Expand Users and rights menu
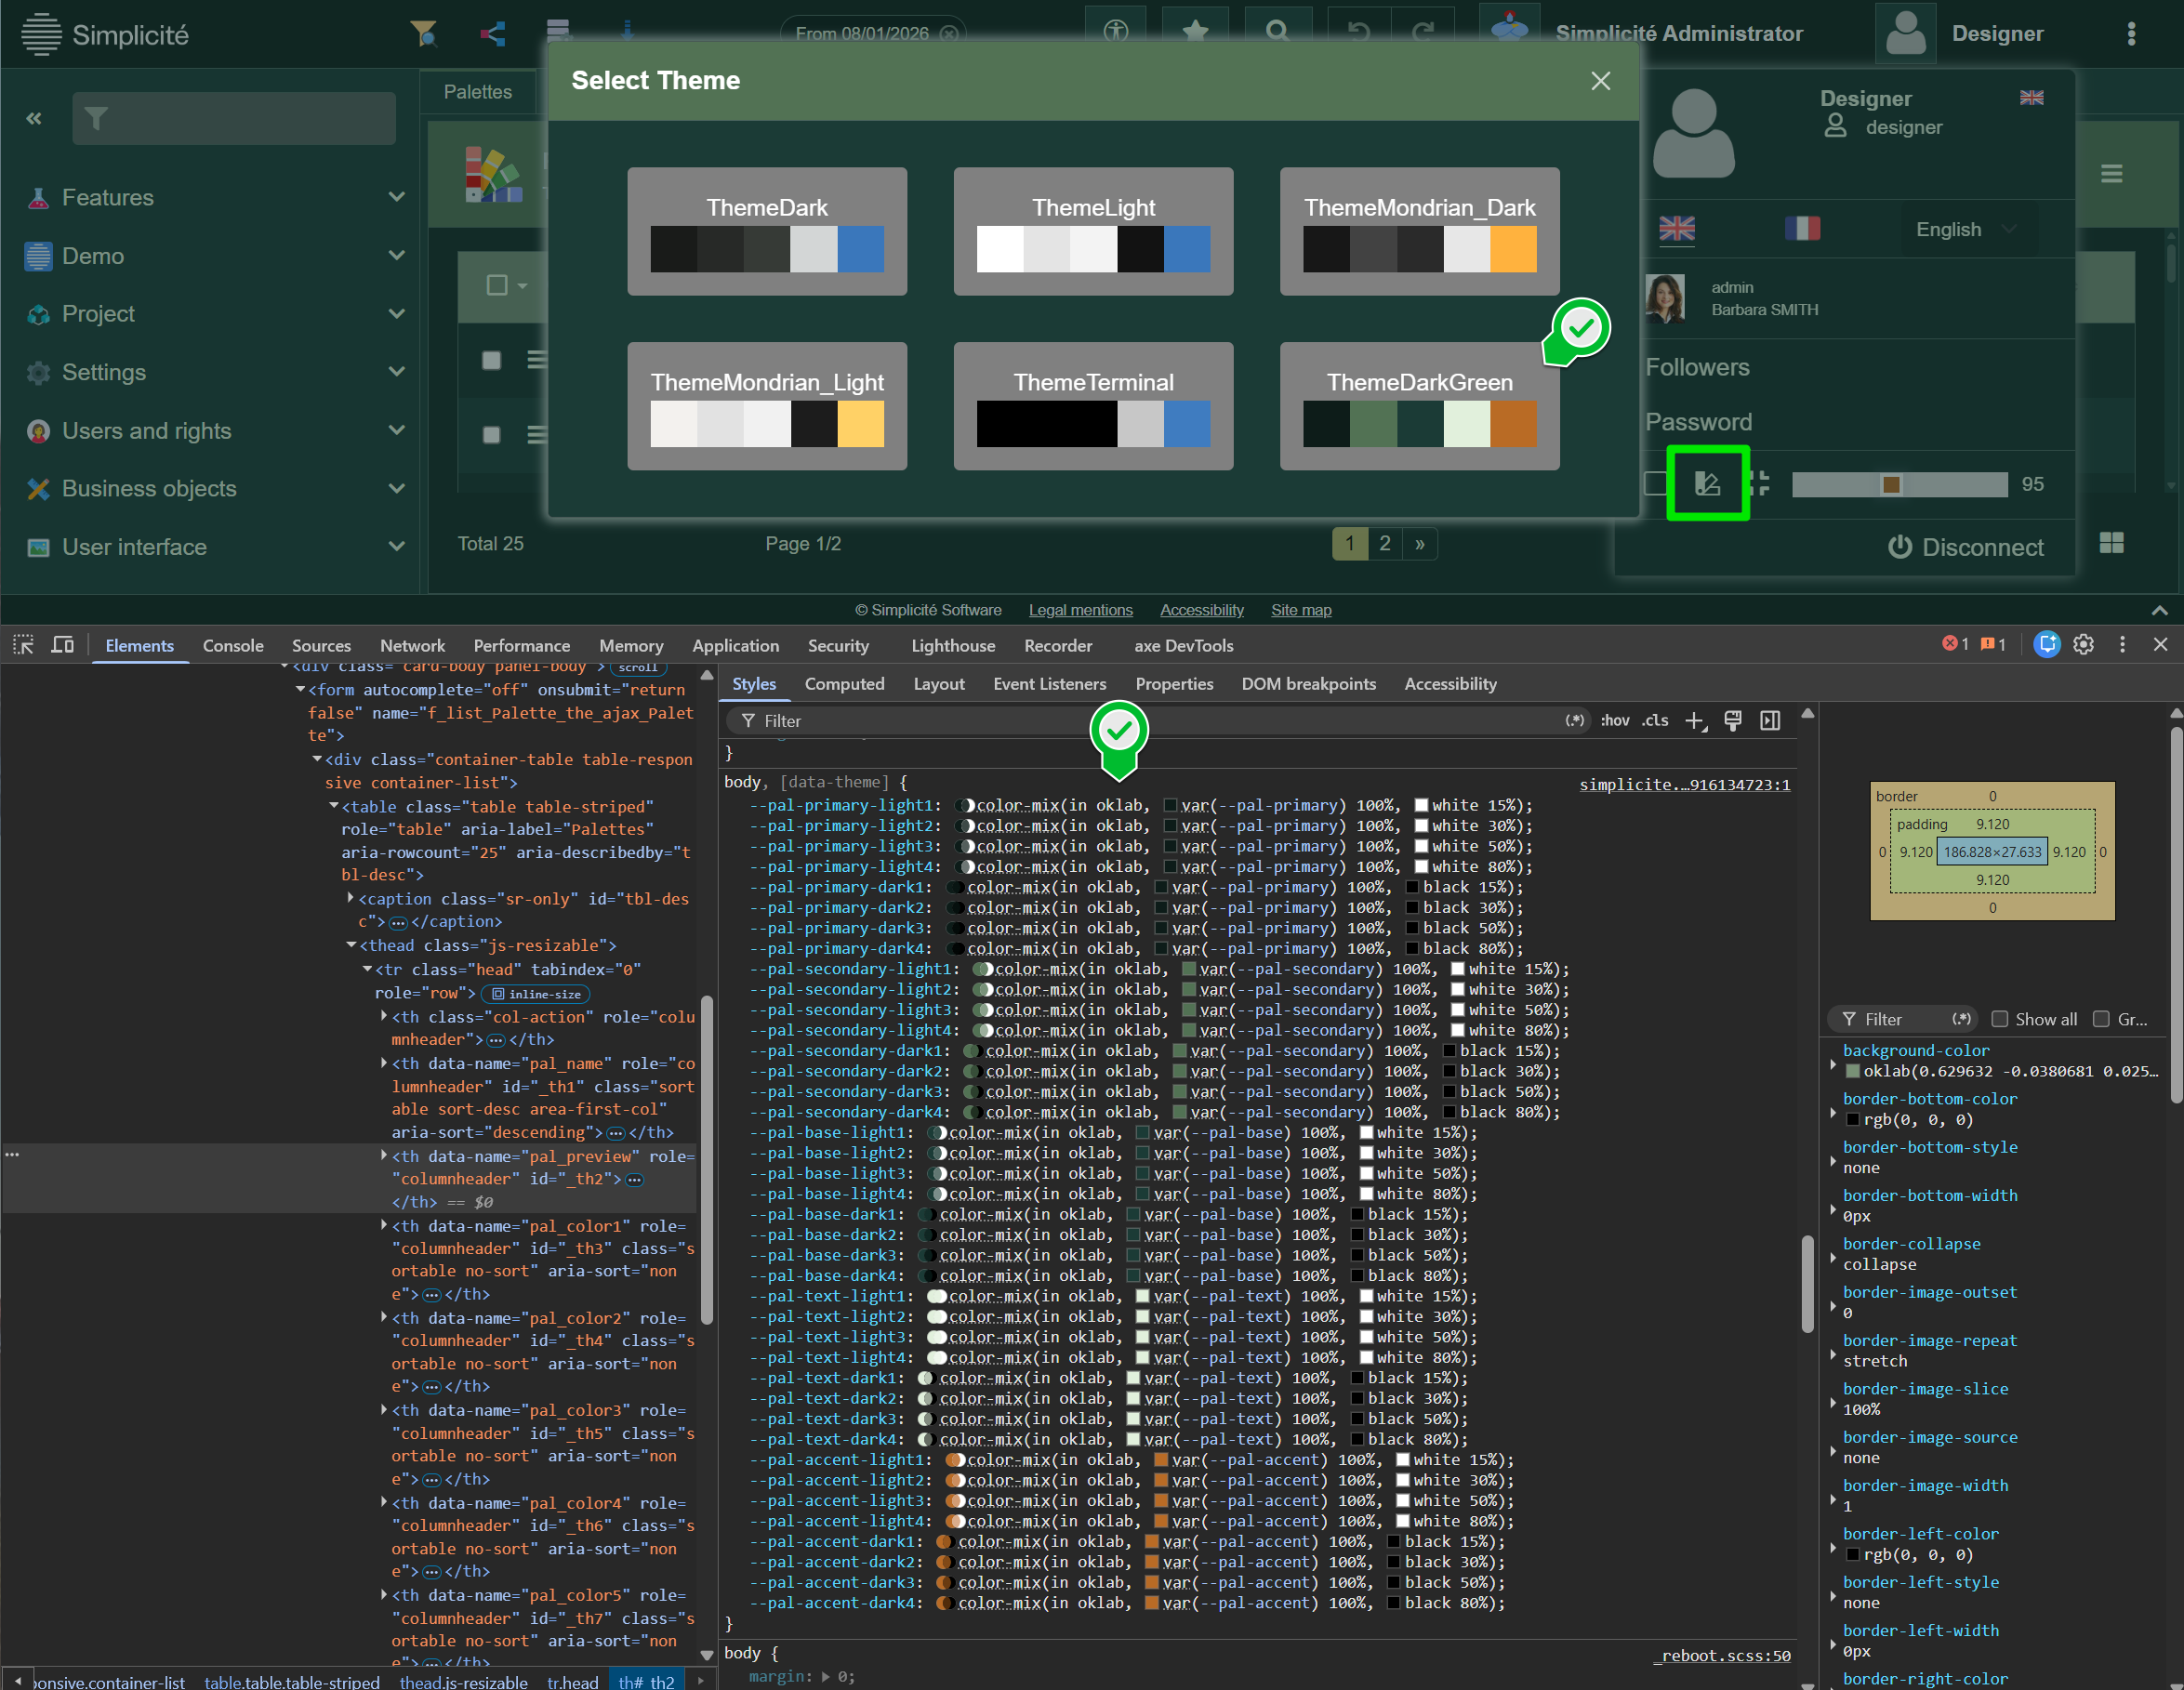Screen dimensions: 2184x1690 point(215,431)
